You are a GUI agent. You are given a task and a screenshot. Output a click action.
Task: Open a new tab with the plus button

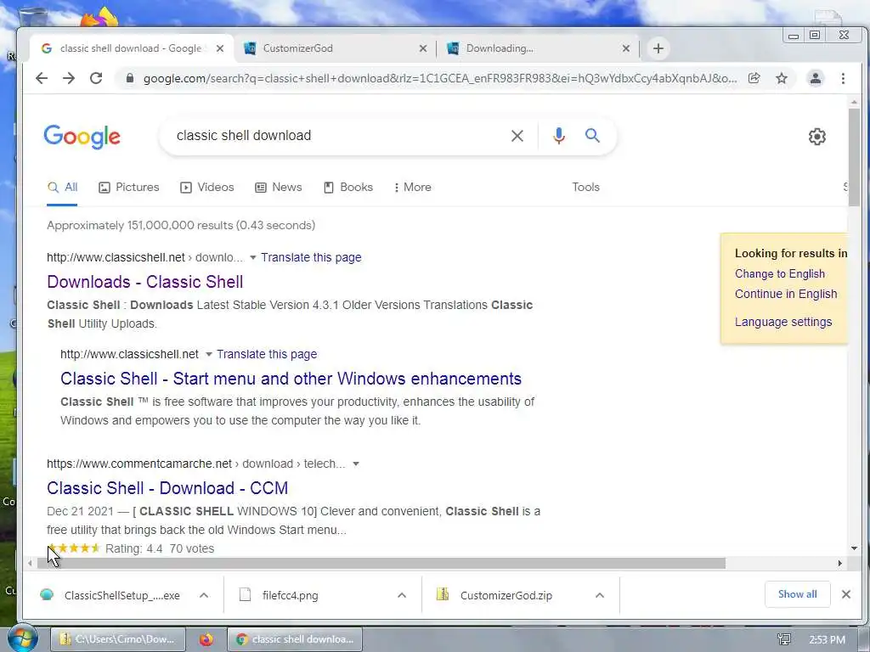(x=658, y=48)
